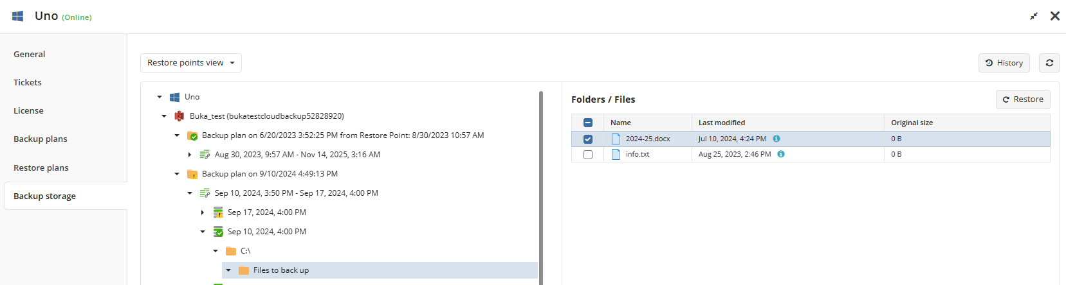Screen dimensions: 1066x285
Task: Click the tree panel vertical scrollbar
Action: point(541,186)
